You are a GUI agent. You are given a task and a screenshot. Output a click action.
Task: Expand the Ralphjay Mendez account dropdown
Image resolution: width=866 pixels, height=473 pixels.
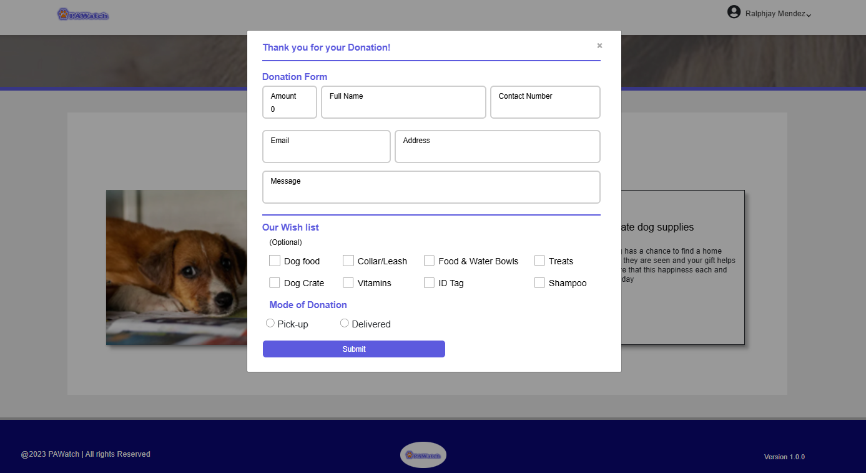[809, 15]
